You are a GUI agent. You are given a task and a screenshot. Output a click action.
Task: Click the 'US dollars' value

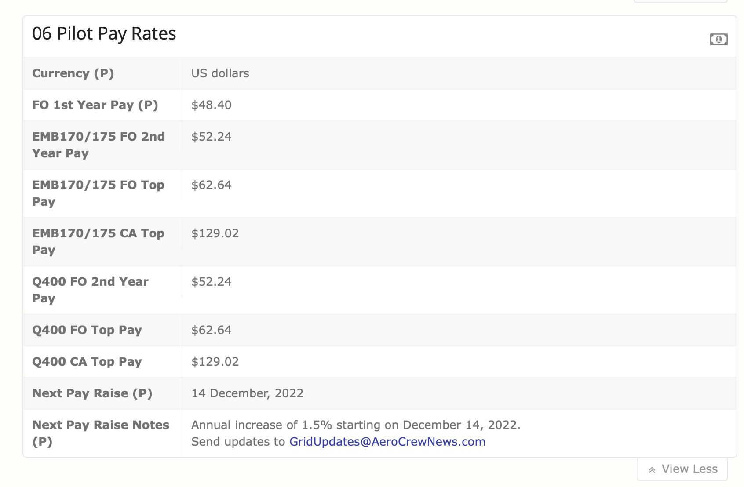(220, 73)
